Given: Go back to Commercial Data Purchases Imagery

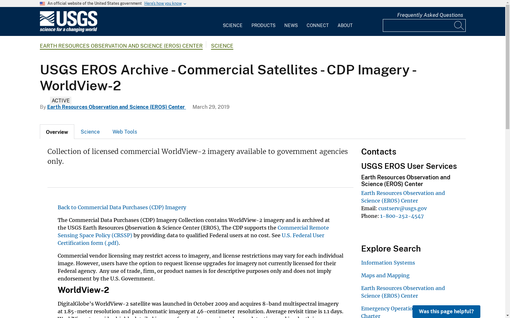Looking at the screenshot, I should [x=122, y=207].
